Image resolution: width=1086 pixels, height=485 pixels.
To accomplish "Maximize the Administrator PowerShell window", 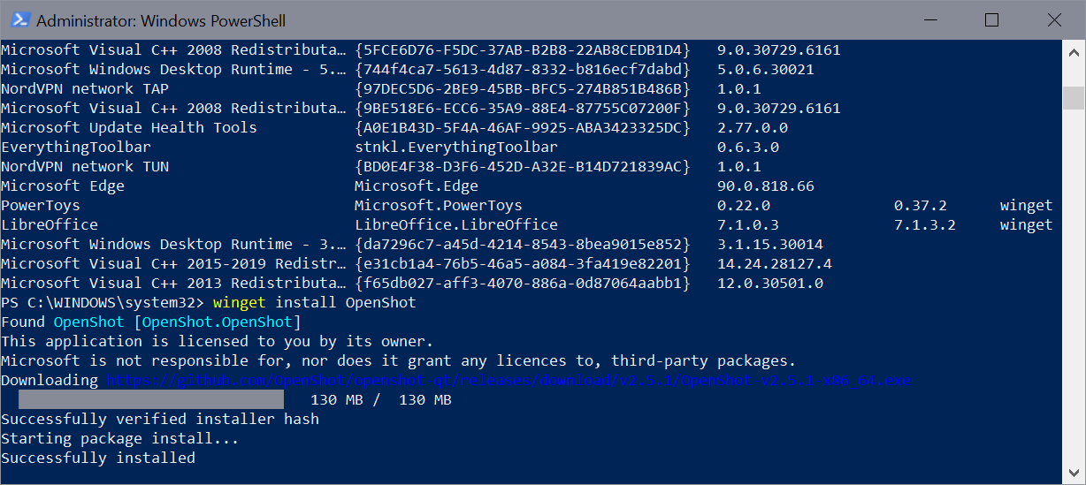I will [x=991, y=19].
